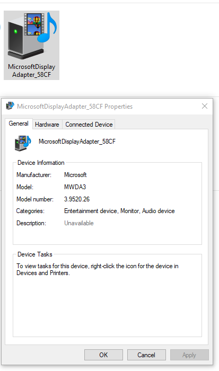Click the Properties window title text
Image resolution: width=219 pixels, height=371 pixels.
(75, 107)
